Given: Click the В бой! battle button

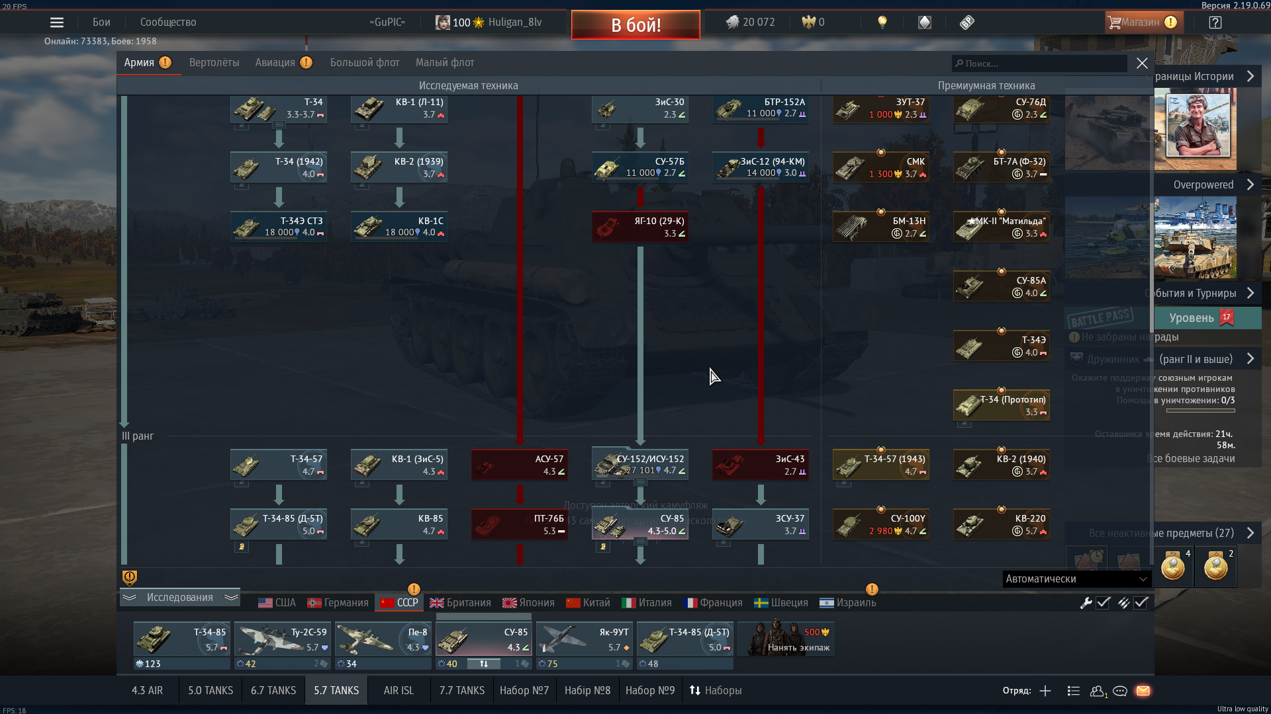Looking at the screenshot, I should click(x=635, y=25).
